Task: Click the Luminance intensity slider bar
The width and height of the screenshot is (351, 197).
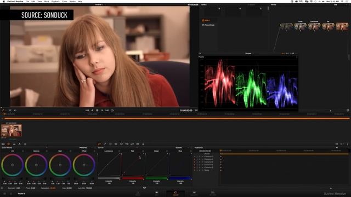Action: tap(109, 178)
